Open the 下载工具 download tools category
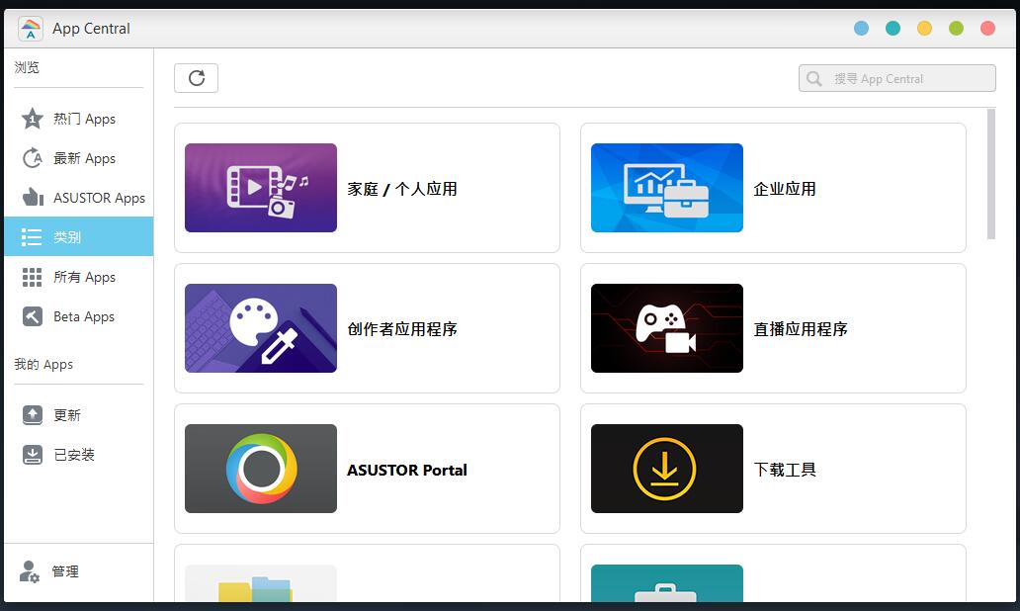Viewport: 1020px width, 611px height. [772, 469]
